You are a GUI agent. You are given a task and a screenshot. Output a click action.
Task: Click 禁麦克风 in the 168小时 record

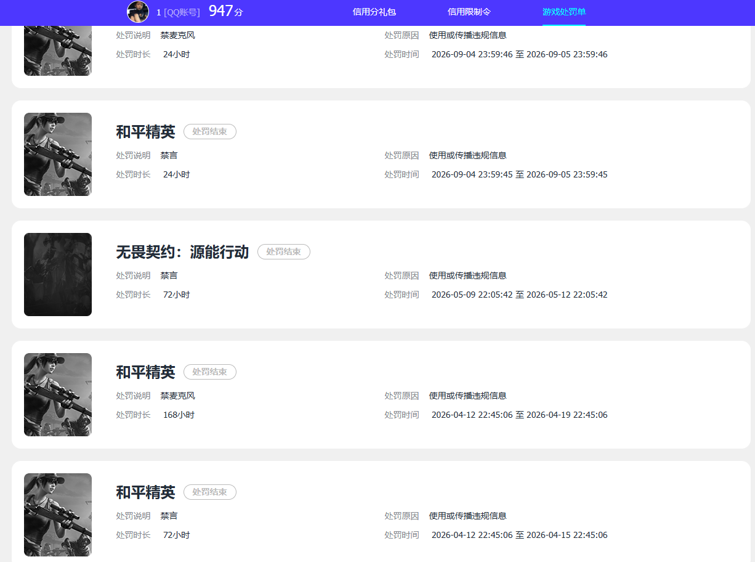(177, 396)
